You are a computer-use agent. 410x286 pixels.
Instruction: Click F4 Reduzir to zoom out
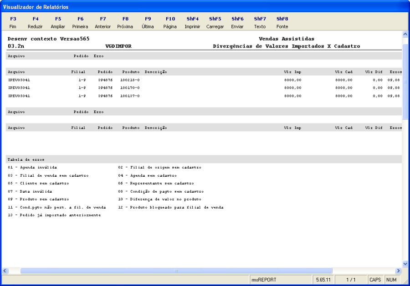35,22
